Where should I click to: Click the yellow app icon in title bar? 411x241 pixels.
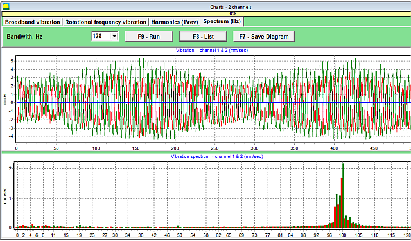pyautogui.click(x=6, y=7)
